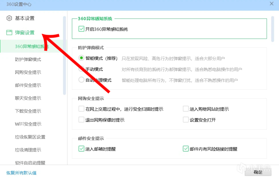Viewport: 279px width, 178px height.
Task: Click the 确定 button
Action: click(x=258, y=172)
